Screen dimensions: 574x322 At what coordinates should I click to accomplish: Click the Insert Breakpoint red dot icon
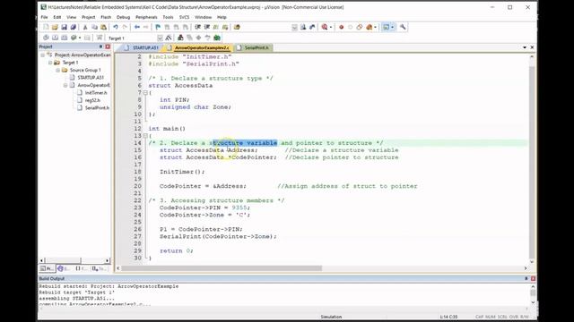coord(341,27)
